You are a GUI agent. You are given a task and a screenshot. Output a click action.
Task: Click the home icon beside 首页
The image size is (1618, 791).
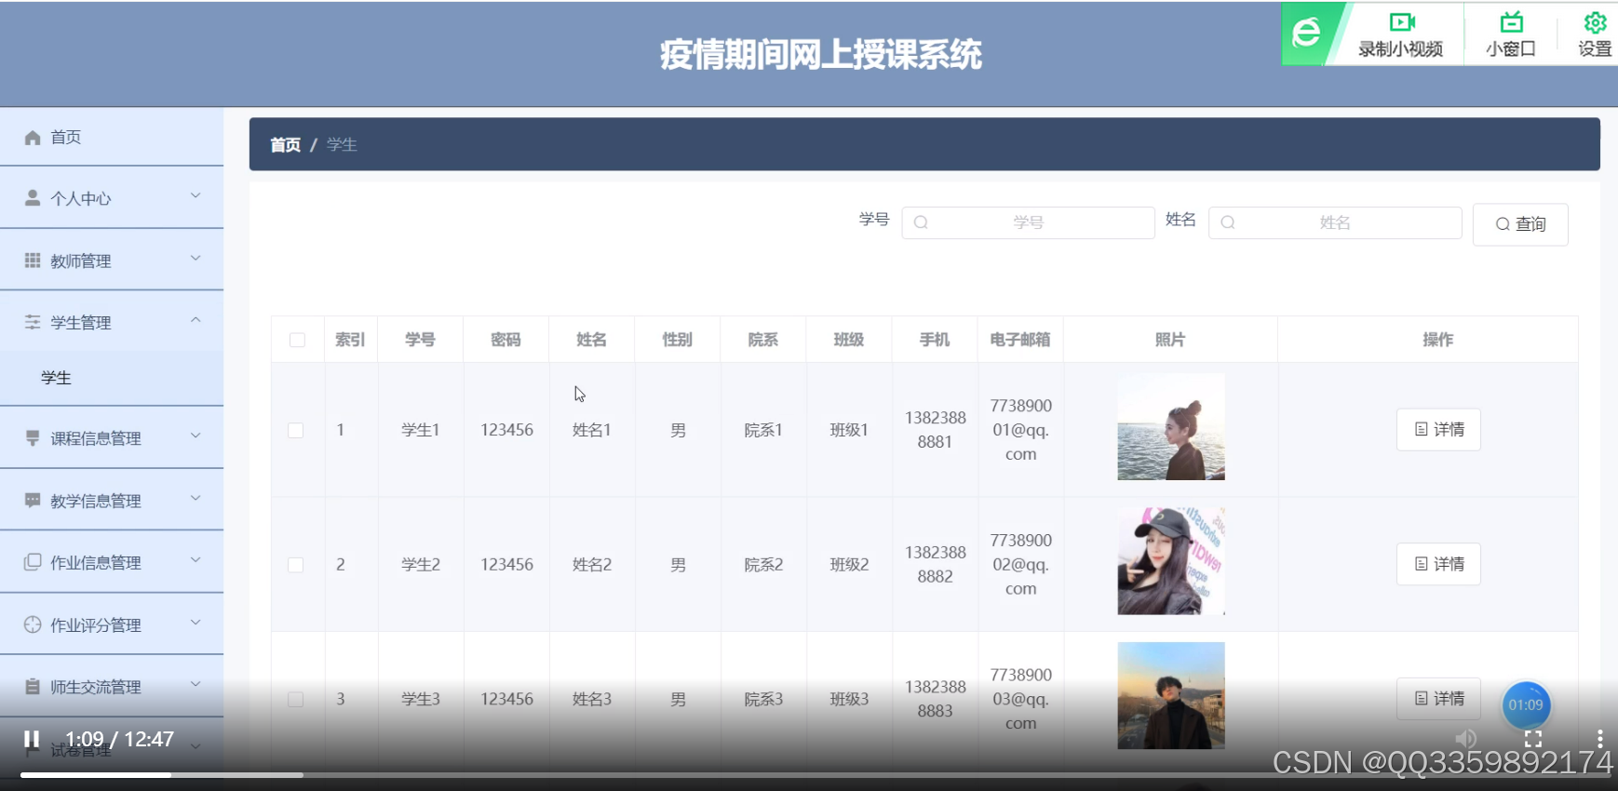pyautogui.click(x=33, y=138)
